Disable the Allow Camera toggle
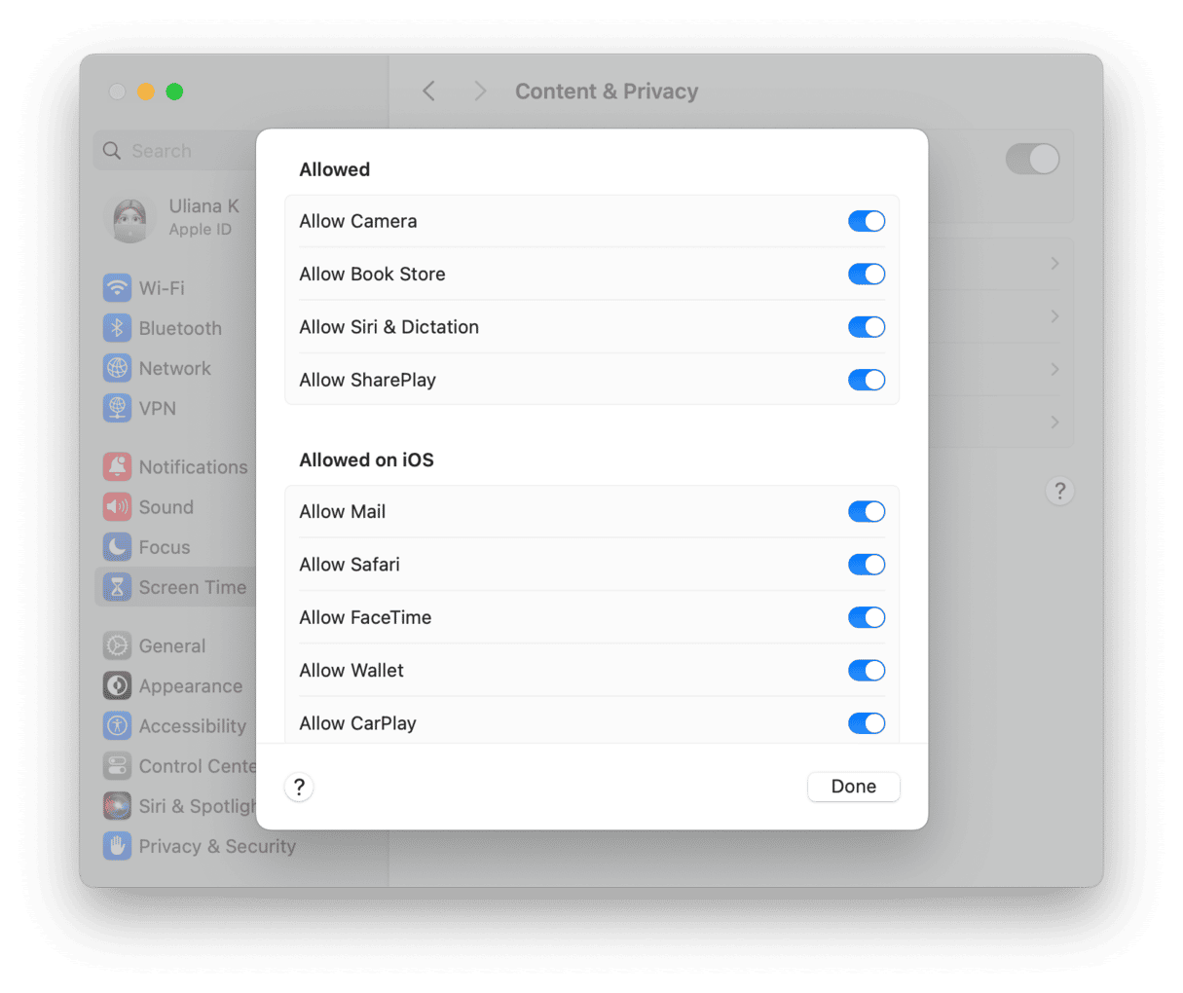This screenshot has width=1183, height=993. pyautogui.click(x=866, y=221)
